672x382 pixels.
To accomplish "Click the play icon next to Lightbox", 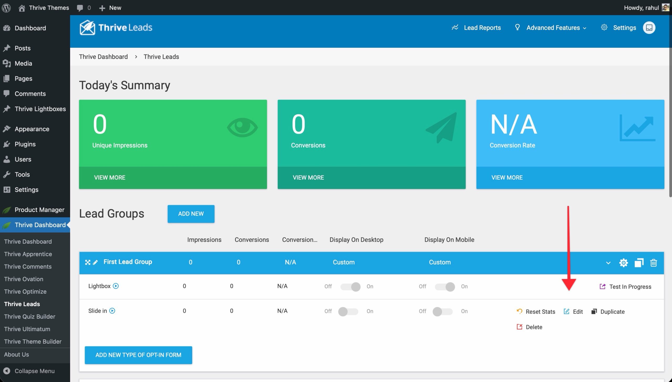I will pos(116,286).
